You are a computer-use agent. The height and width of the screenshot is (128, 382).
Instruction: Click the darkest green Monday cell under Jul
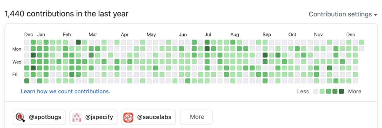point(207,49)
